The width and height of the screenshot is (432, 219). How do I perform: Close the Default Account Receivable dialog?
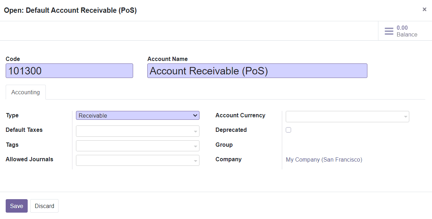[424, 9]
